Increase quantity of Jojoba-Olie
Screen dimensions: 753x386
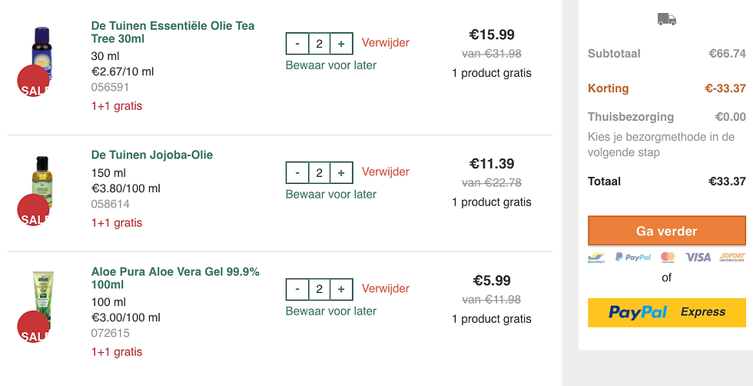coord(341,172)
